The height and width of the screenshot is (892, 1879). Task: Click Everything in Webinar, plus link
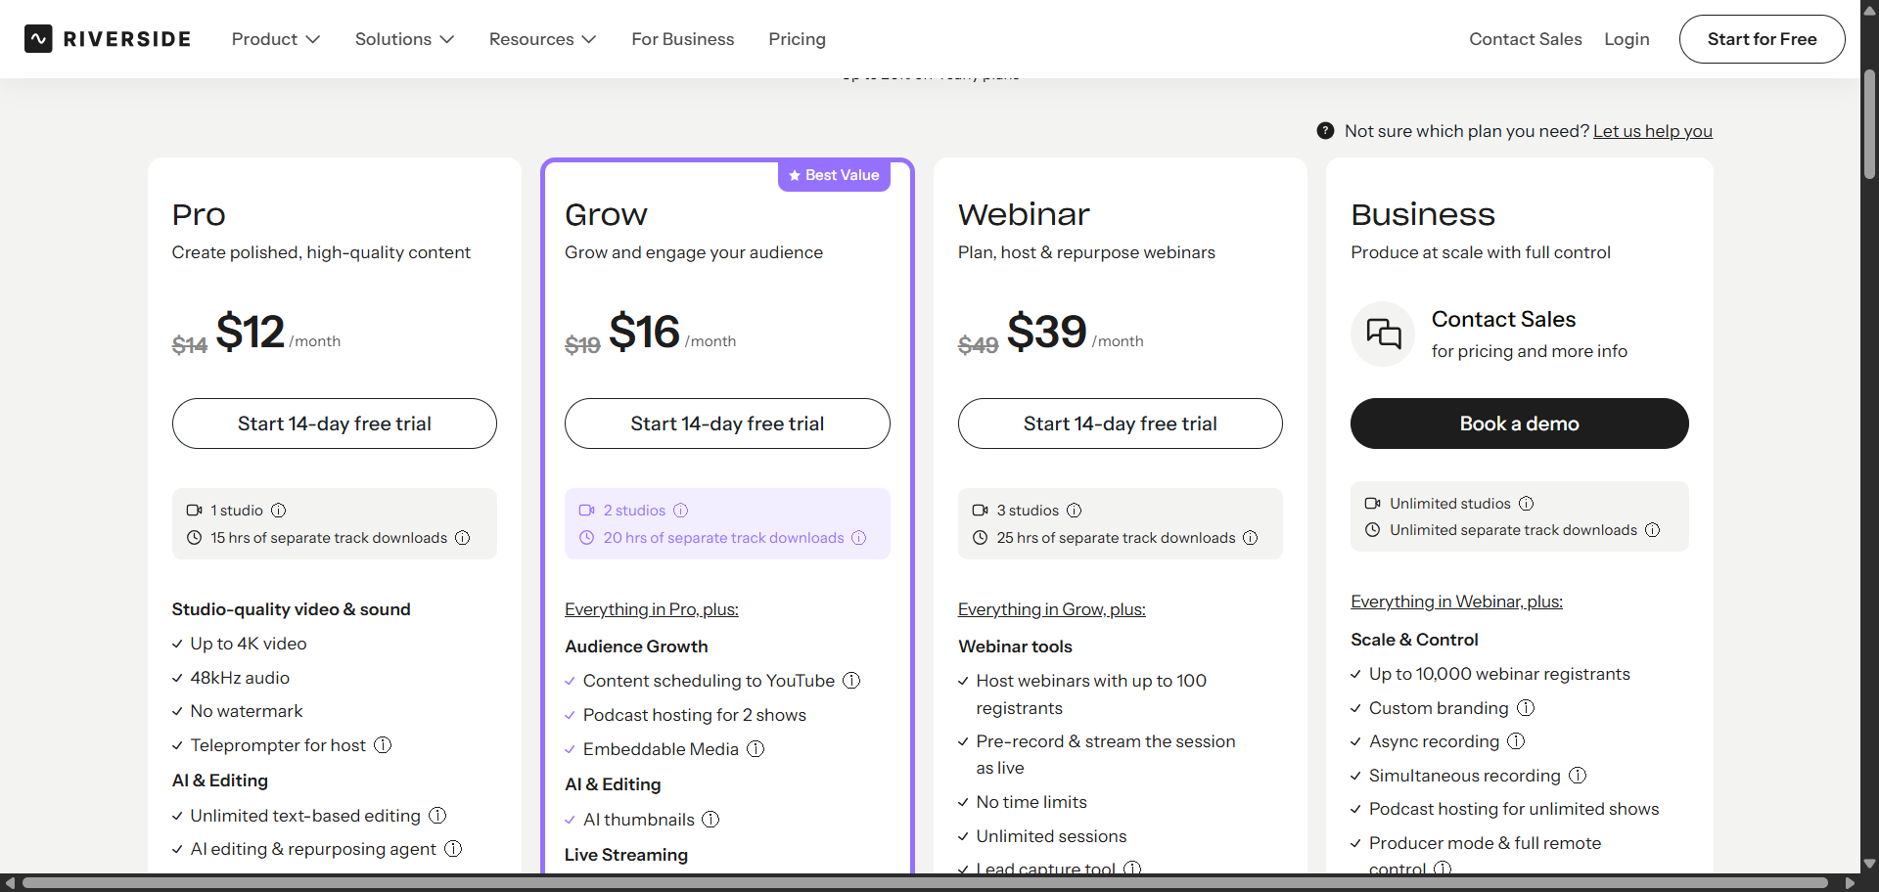[x=1457, y=602]
